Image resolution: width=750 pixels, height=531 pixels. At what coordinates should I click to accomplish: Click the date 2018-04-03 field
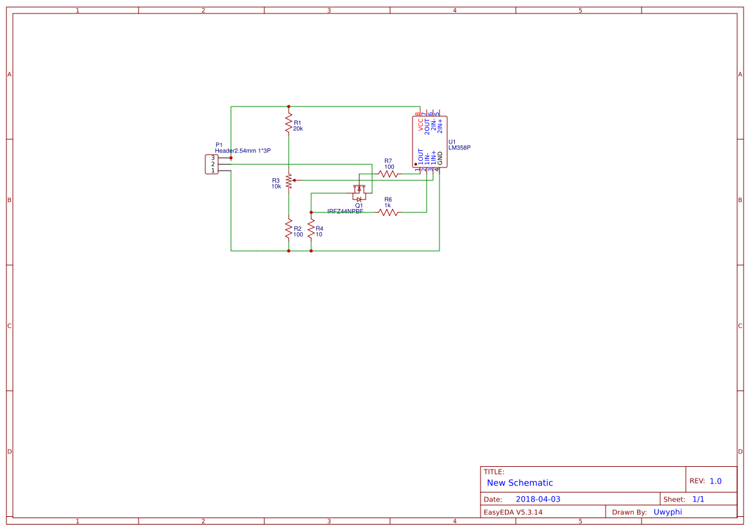tap(539, 498)
